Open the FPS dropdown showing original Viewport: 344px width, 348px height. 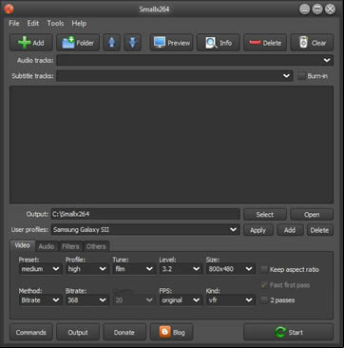point(181,300)
